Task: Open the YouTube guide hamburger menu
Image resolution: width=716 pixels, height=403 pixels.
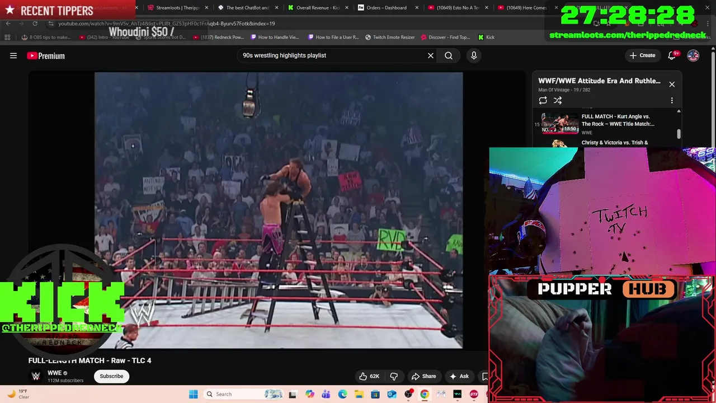Action: [x=13, y=55]
